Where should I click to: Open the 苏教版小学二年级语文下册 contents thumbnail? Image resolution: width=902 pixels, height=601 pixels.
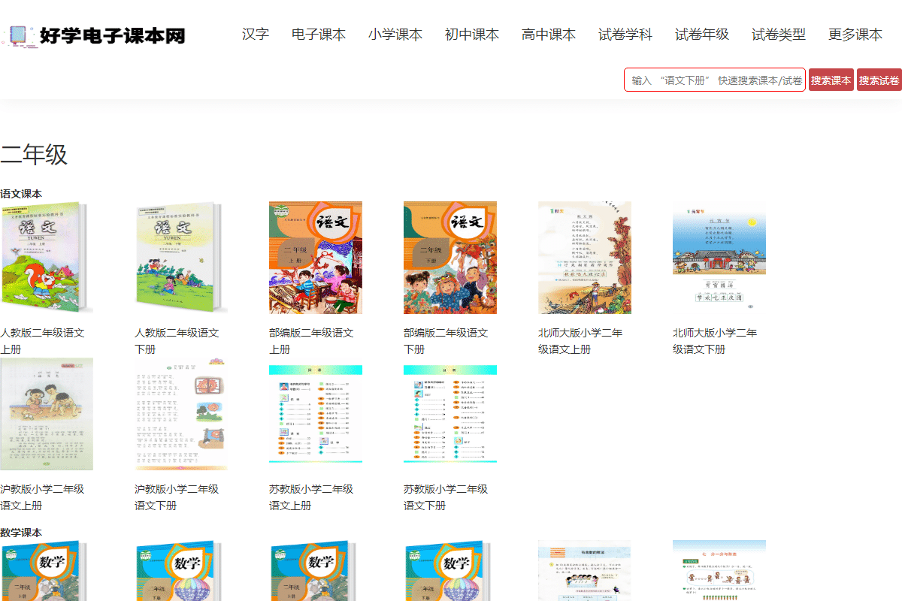[x=450, y=414]
